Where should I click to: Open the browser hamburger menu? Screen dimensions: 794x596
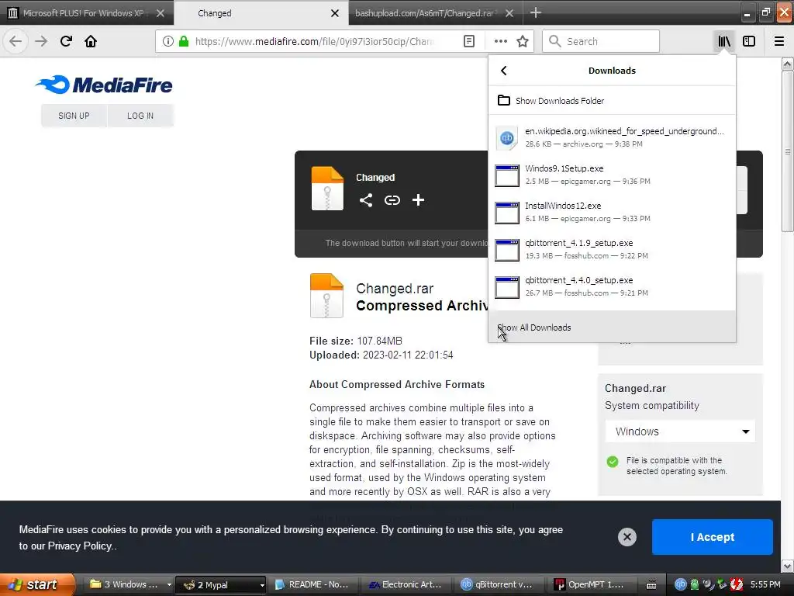[x=779, y=41]
